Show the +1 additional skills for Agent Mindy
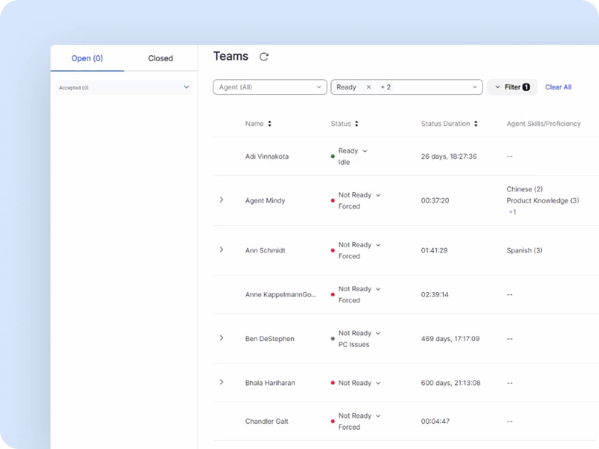Viewport: 599px width, 449px height. tap(512, 212)
